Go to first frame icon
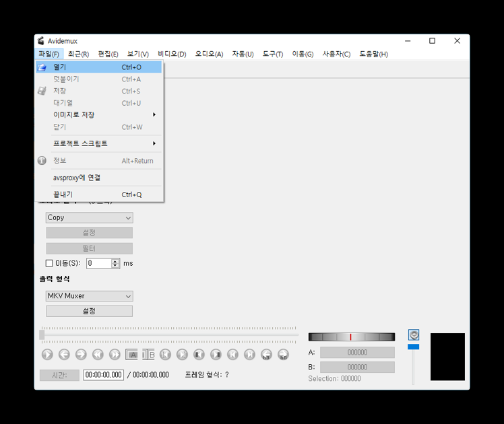Viewport: 504px width, 424px height. 232,355
